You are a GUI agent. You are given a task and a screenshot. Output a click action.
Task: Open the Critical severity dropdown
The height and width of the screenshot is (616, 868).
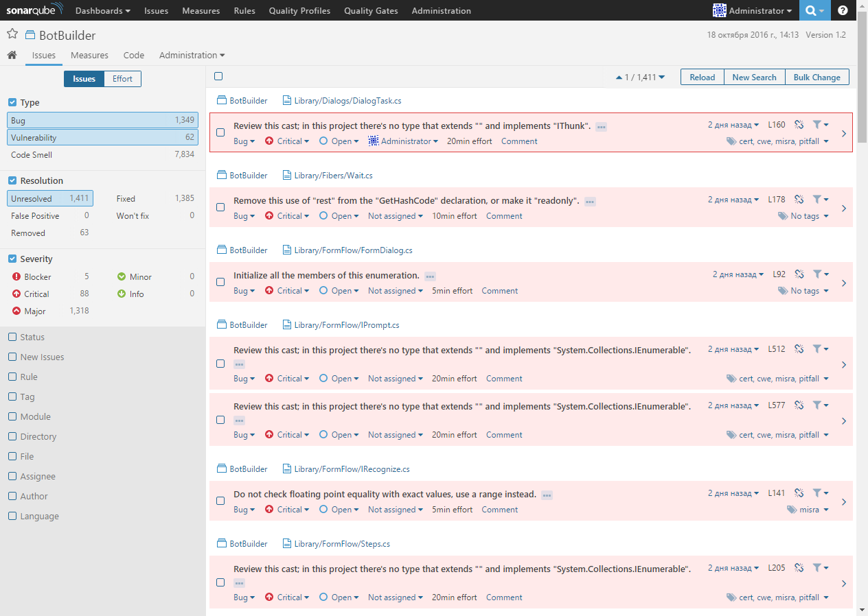(x=287, y=141)
